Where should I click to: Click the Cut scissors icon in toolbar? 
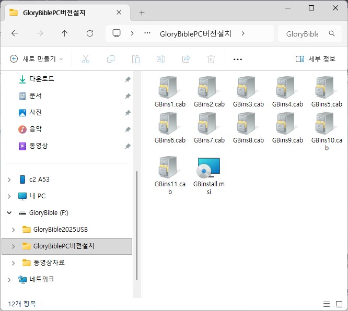86,59
